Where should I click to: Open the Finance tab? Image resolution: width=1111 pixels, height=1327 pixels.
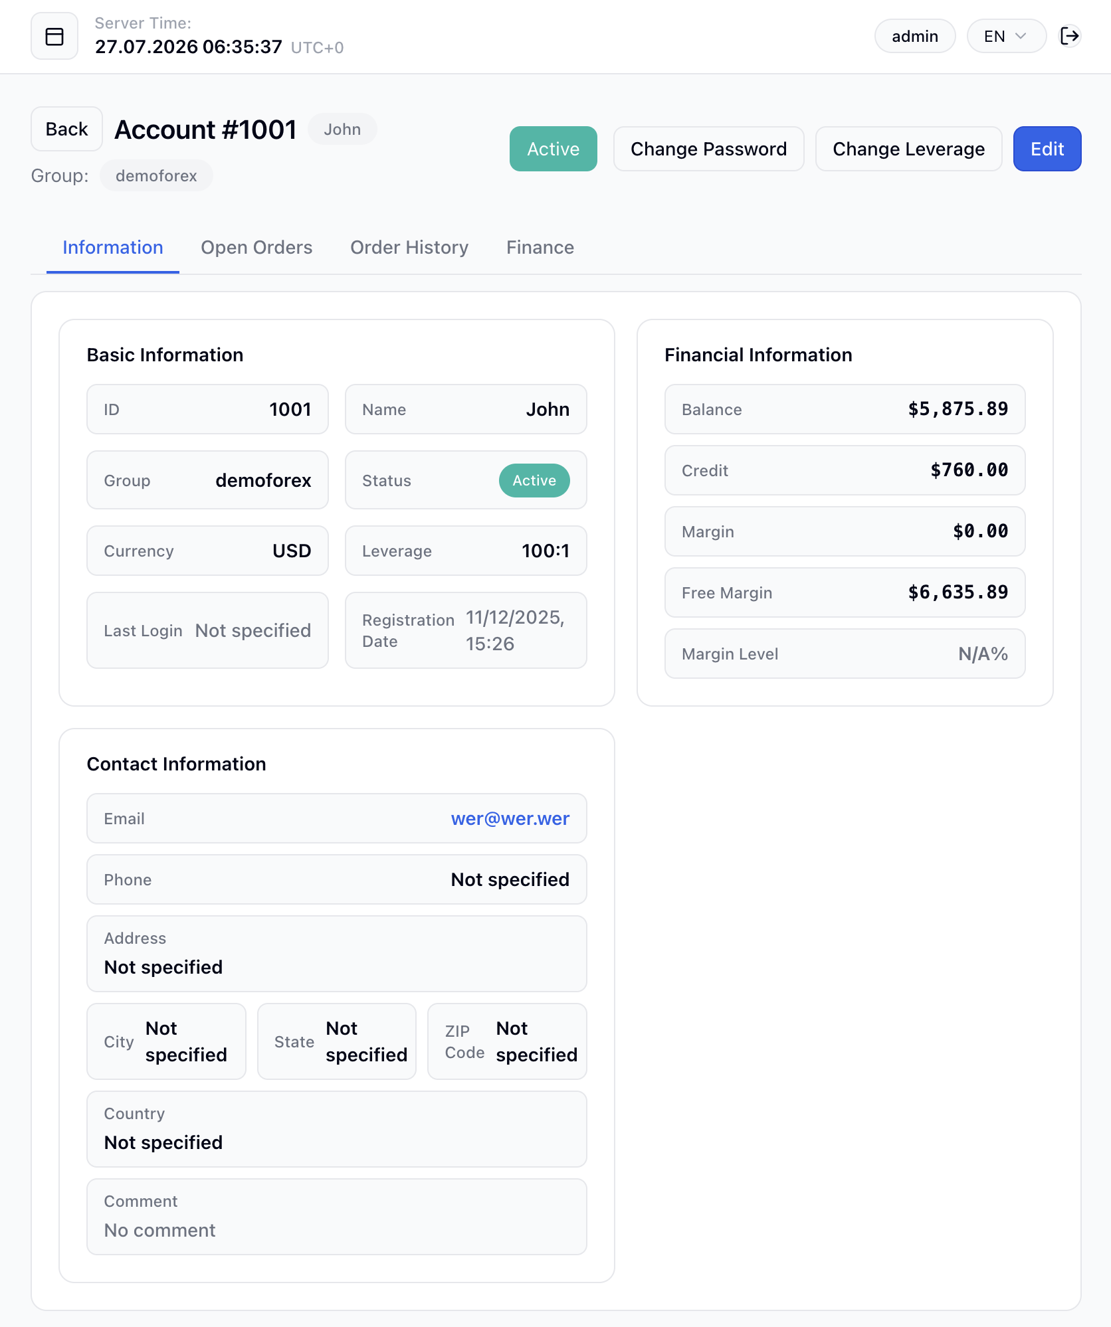pos(540,248)
